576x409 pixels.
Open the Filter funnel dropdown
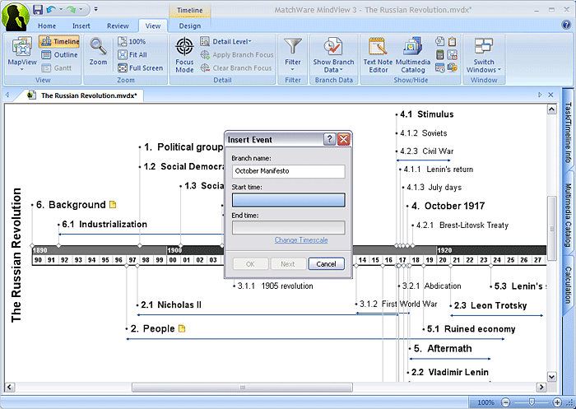[x=293, y=54]
